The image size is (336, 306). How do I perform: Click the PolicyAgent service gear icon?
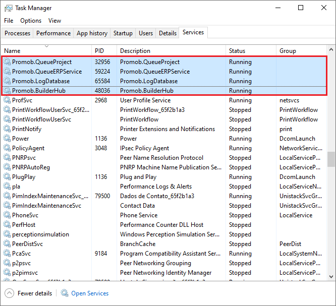coord(7,148)
